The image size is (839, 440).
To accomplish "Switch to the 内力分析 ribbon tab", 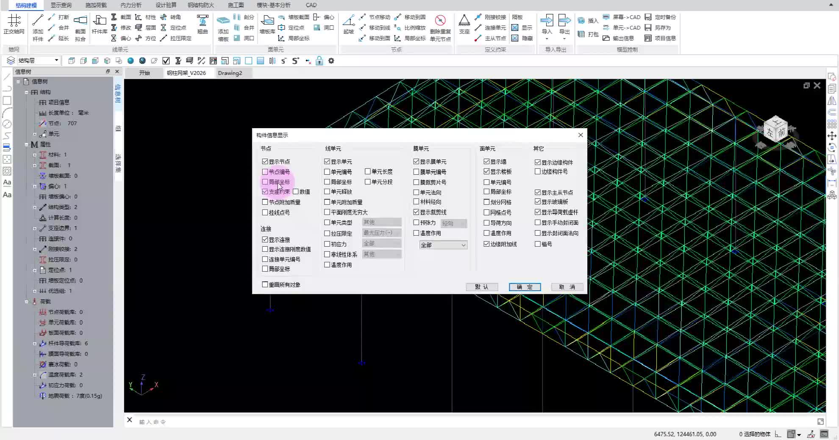I will [131, 5].
